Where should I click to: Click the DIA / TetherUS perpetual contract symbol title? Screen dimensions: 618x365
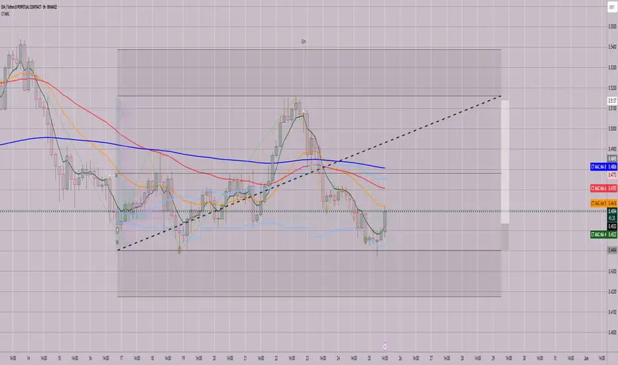(x=29, y=7)
